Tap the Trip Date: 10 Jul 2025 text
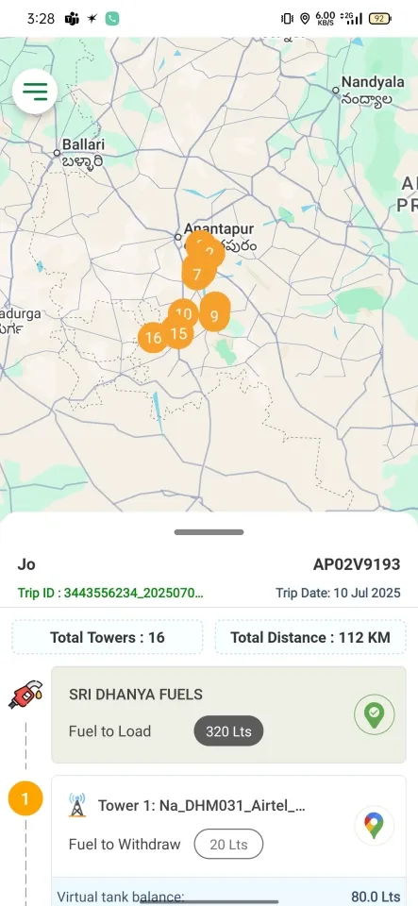 point(338,593)
